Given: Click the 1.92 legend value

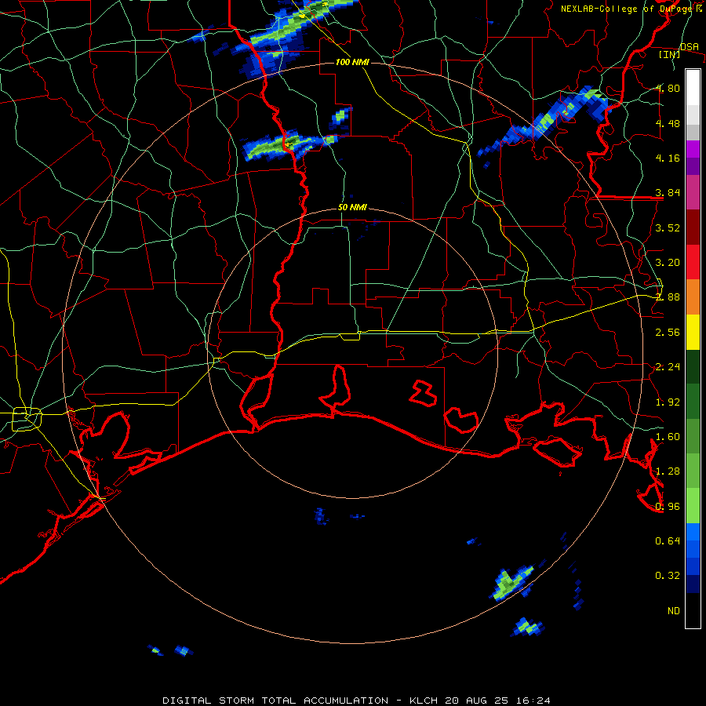Looking at the screenshot, I should (668, 402).
